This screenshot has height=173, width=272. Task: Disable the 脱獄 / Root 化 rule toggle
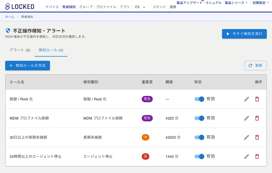tap(199, 99)
